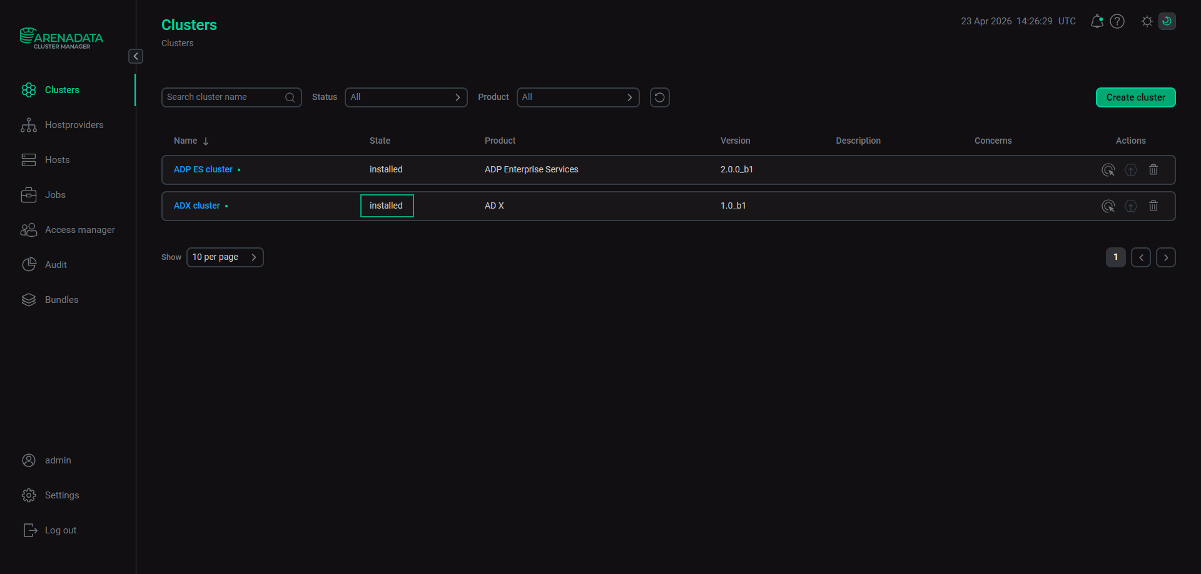Click the Actions column header
1201x574 pixels.
(x=1131, y=141)
